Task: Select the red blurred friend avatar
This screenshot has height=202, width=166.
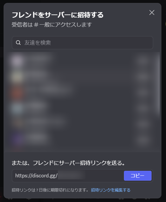Action: click(x=17, y=93)
